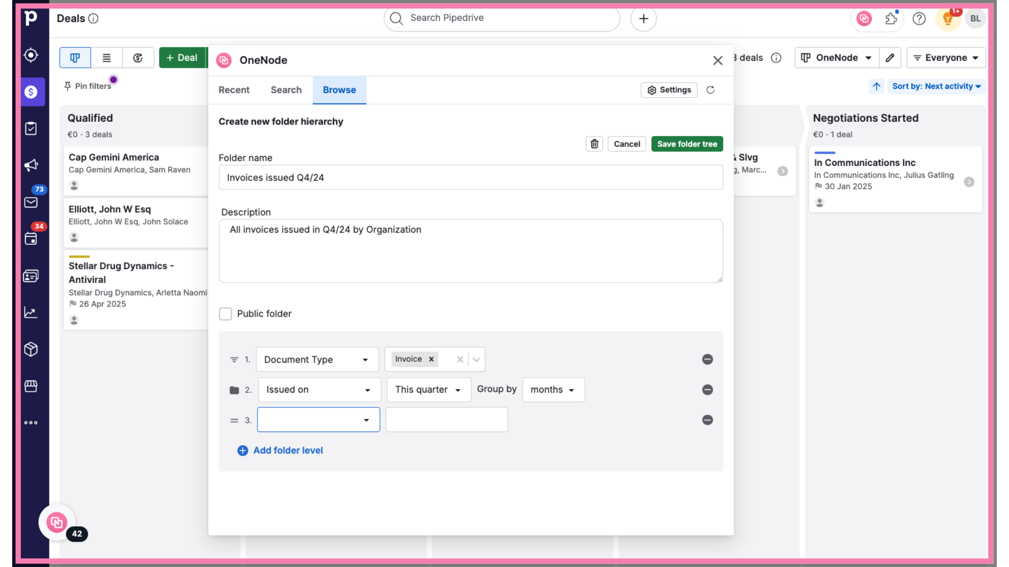The width and height of the screenshot is (1009, 567).
Task: Switch to pipeline kanban view
Action: [x=75, y=58]
